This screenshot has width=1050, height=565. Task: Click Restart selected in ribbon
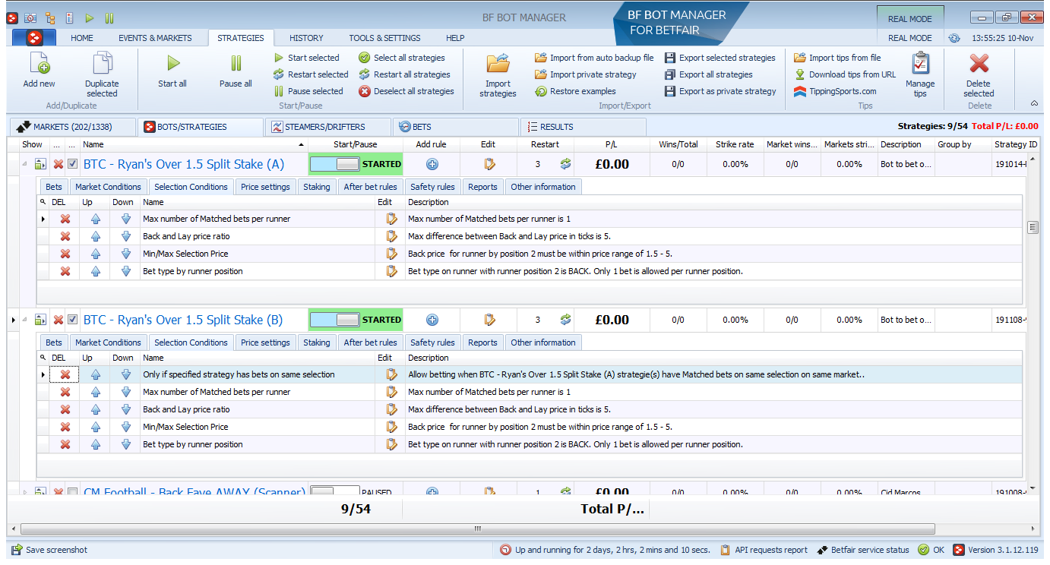click(x=311, y=74)
